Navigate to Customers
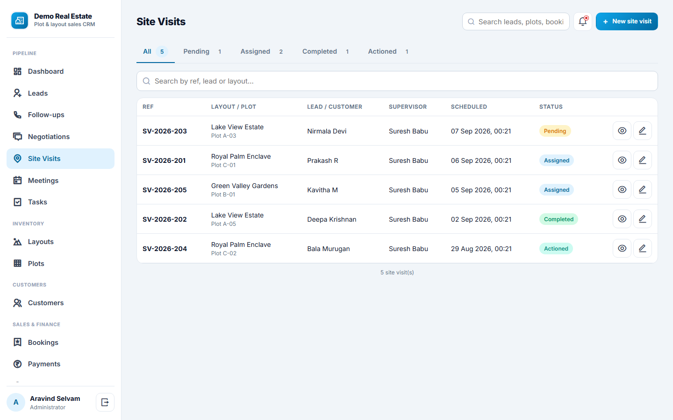 click(60, 303)
